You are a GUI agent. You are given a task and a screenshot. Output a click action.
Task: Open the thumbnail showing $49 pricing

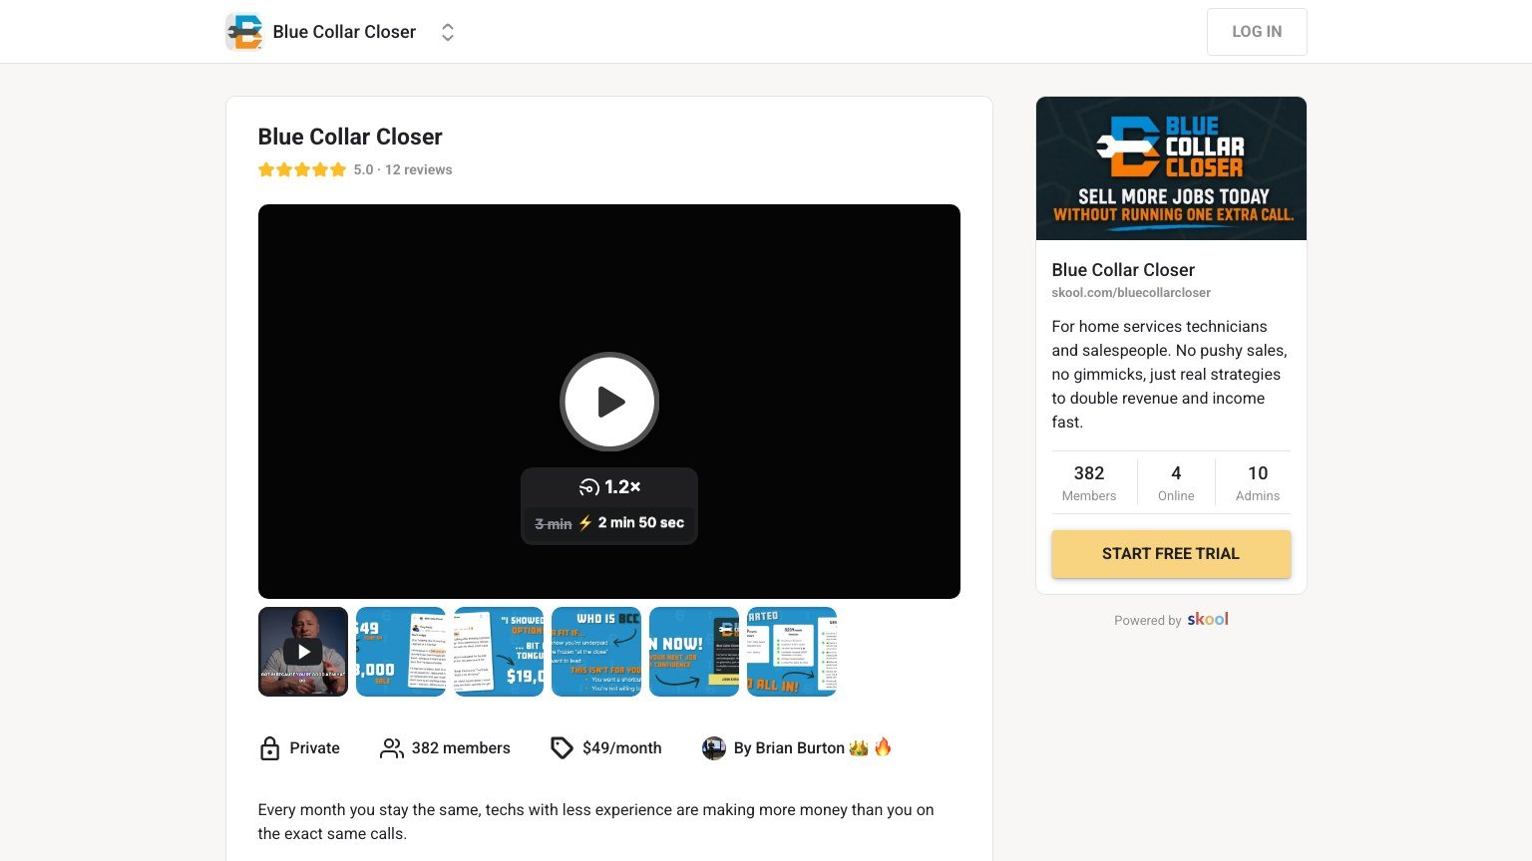401,652
